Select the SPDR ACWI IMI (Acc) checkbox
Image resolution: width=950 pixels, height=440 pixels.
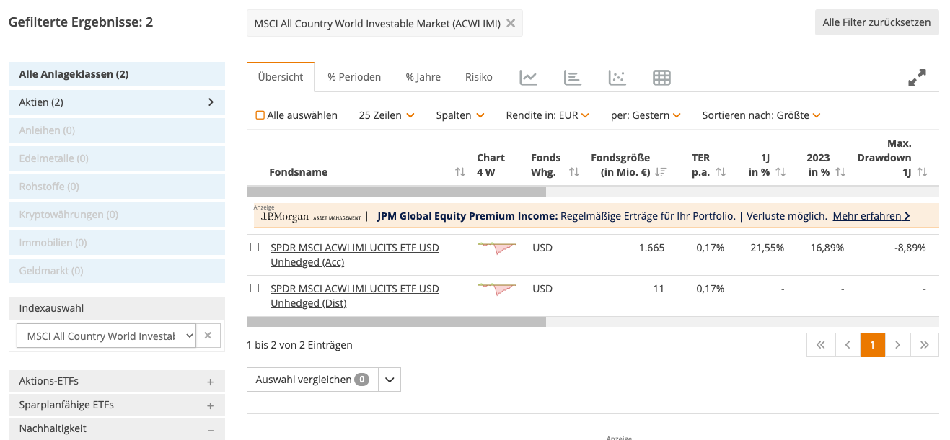[255, 247]
